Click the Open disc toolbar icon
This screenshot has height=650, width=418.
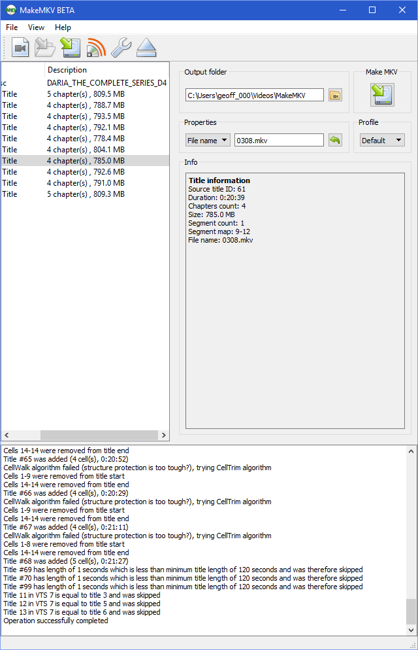(45, 48)
